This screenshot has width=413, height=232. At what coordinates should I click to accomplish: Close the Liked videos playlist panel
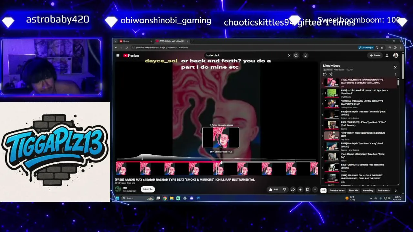pos(395,67)
